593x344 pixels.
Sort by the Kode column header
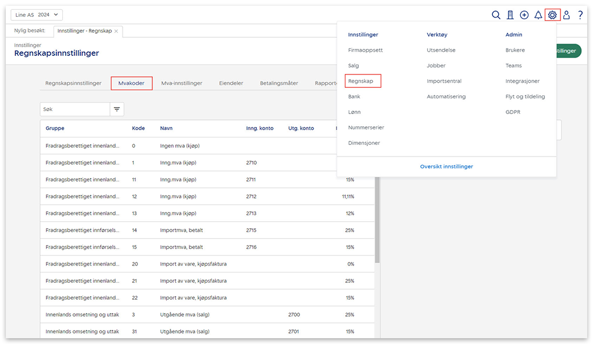click(138, 128)
